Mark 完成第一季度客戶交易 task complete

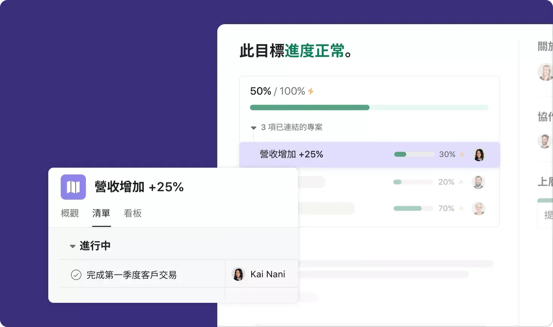[x=76, y=275]
